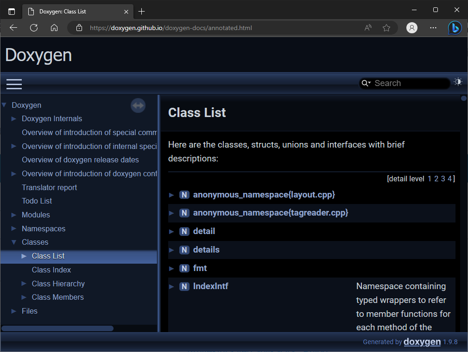Open the browser home page
Viewport: 468px width, 352px height.
(54, 28)
